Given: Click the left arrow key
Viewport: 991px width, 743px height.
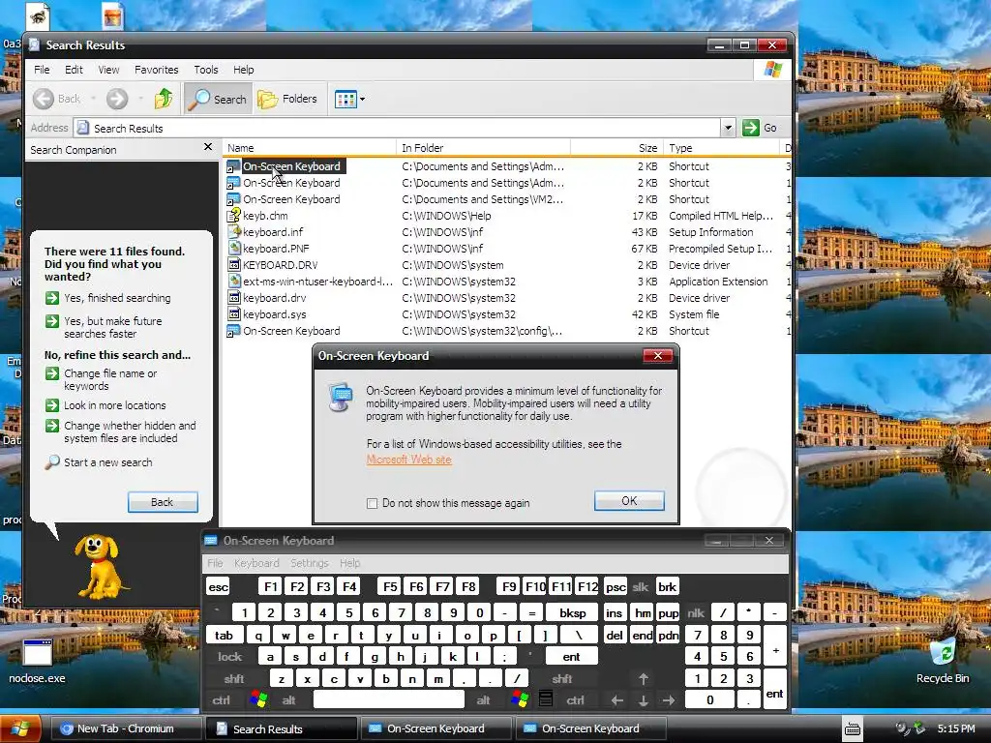Looking at the screenshot, I should click(617, 700).
